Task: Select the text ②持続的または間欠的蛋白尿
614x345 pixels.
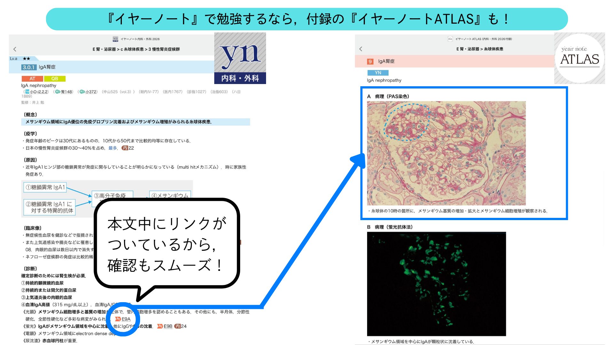Action: pos(49,290)
